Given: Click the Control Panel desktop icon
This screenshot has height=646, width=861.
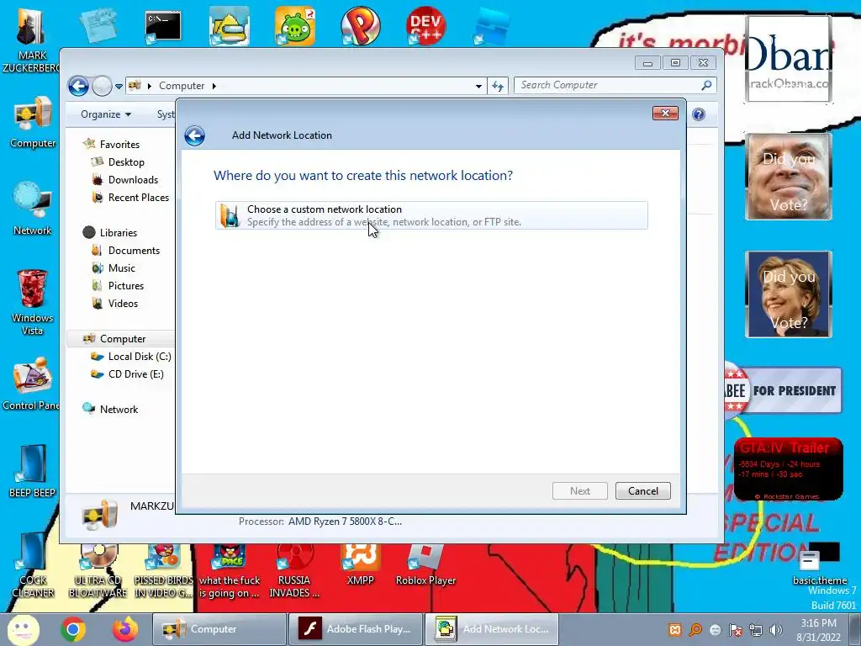Looking at the screenshot, I should tap(31, 384).
